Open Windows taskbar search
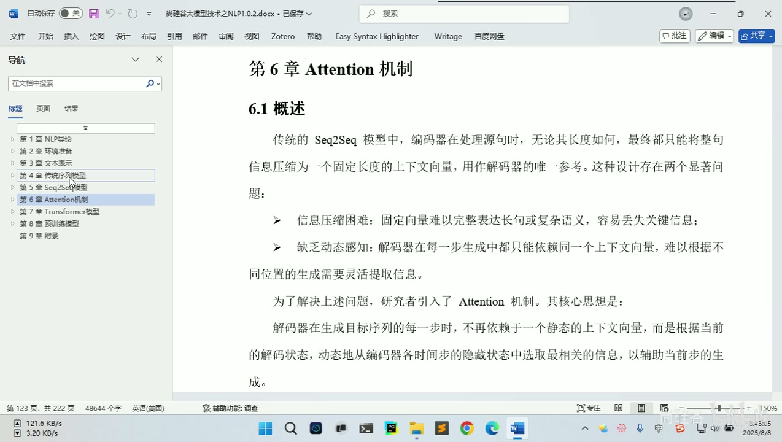Screen dimensions: 782x442 [291, 428]
